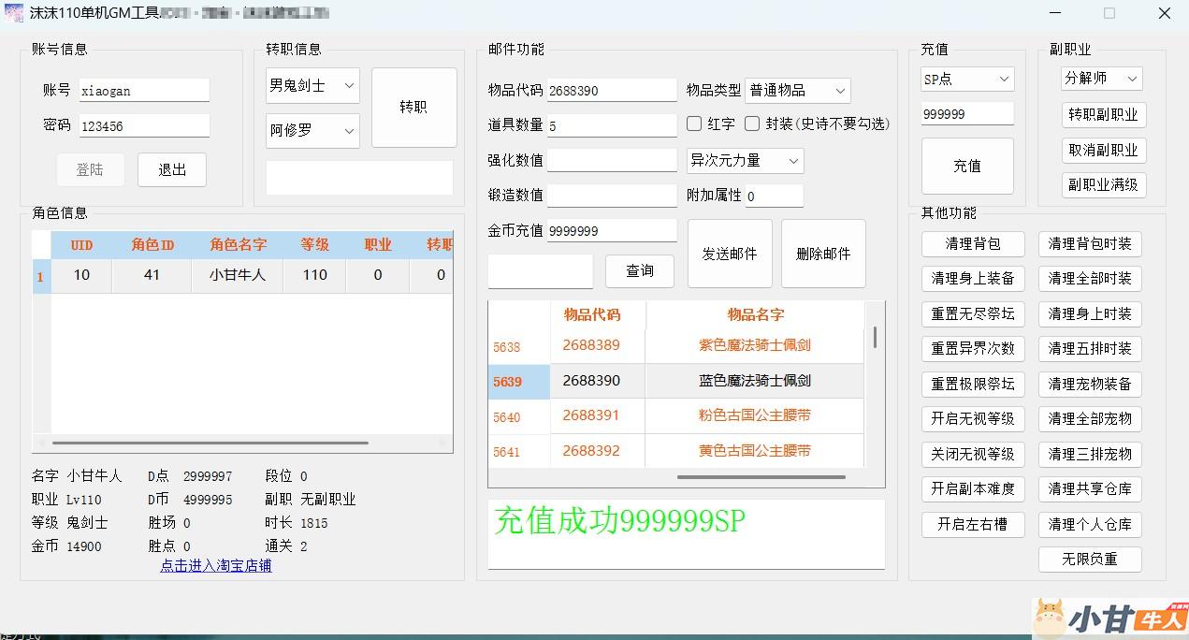The height and width of the screenshot is (640, 1189).
Task: Click the 小甘牛人 logo at bottom right
Action: point(1109,618)
